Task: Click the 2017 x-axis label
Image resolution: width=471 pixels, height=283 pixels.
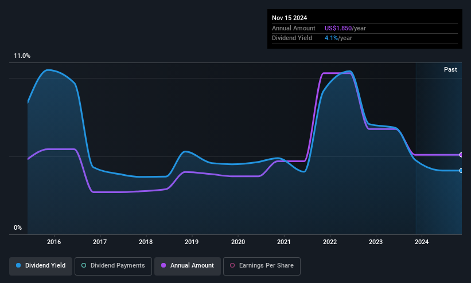Action: 100,242
